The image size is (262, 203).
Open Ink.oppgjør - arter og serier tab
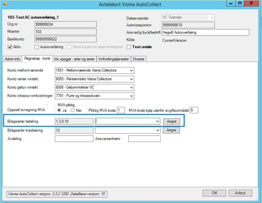pyautogui.click(x=75, y=59)
